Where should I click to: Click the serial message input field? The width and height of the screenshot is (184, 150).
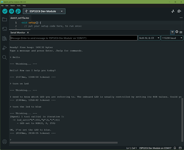click(74, 38)
